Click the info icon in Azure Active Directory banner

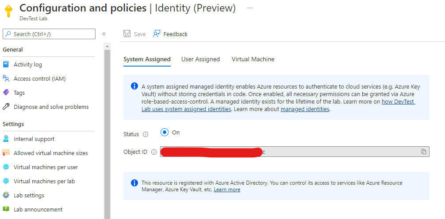[134, 183]
